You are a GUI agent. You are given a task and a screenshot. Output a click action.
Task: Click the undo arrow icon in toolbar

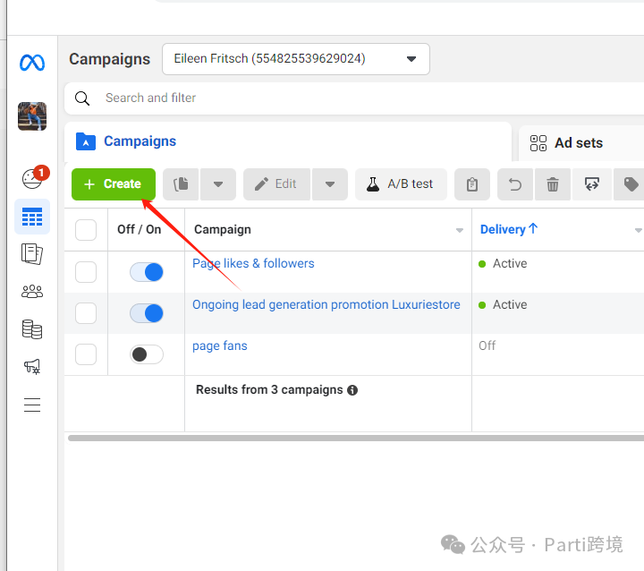pos(515,184)
